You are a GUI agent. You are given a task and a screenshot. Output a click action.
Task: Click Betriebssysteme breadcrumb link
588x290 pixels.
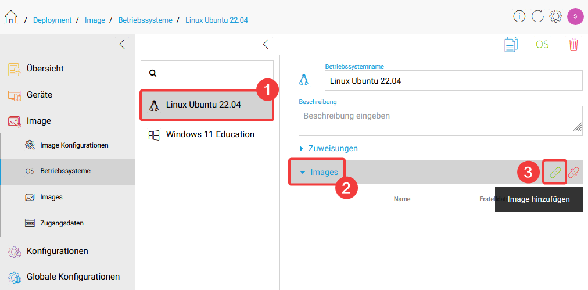pos(145,20)
